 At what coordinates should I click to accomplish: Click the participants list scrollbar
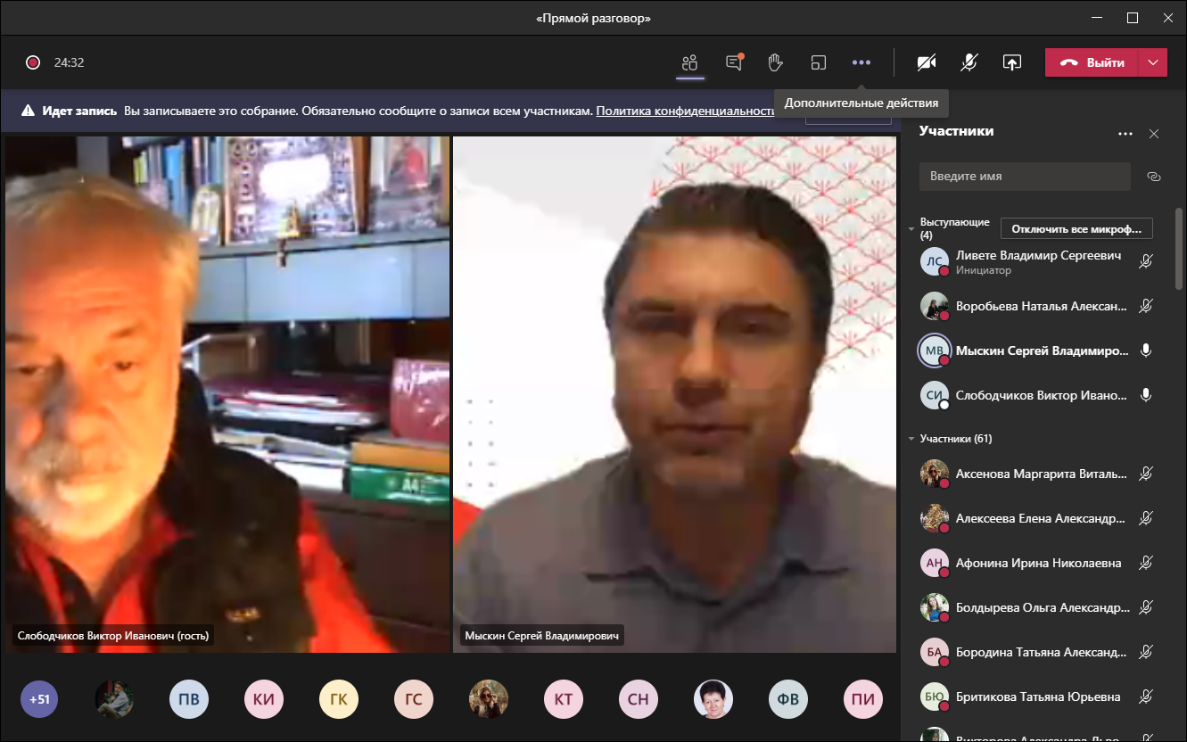[1179, 250]
